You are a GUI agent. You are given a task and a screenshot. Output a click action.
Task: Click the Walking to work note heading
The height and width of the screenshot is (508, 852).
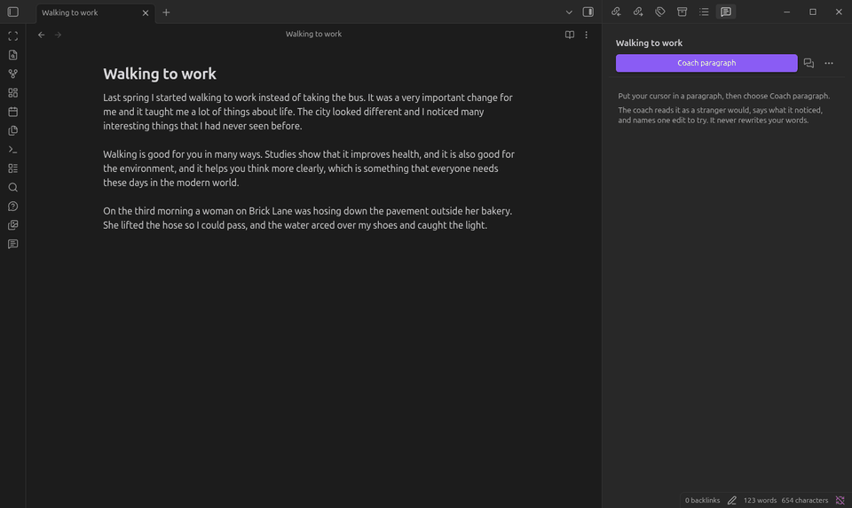160,74
